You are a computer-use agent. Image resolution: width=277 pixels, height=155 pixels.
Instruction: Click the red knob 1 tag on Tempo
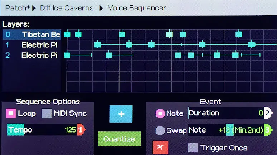click(x=81, y=130)
